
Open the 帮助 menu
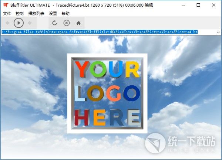(x=65, y=13)
